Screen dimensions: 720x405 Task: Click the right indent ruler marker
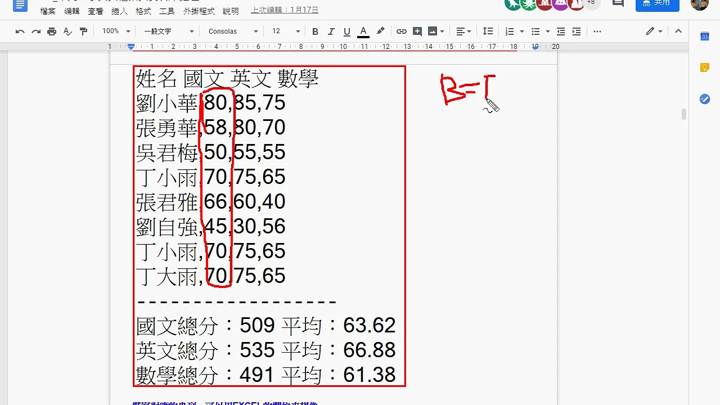tap(535, 47)
